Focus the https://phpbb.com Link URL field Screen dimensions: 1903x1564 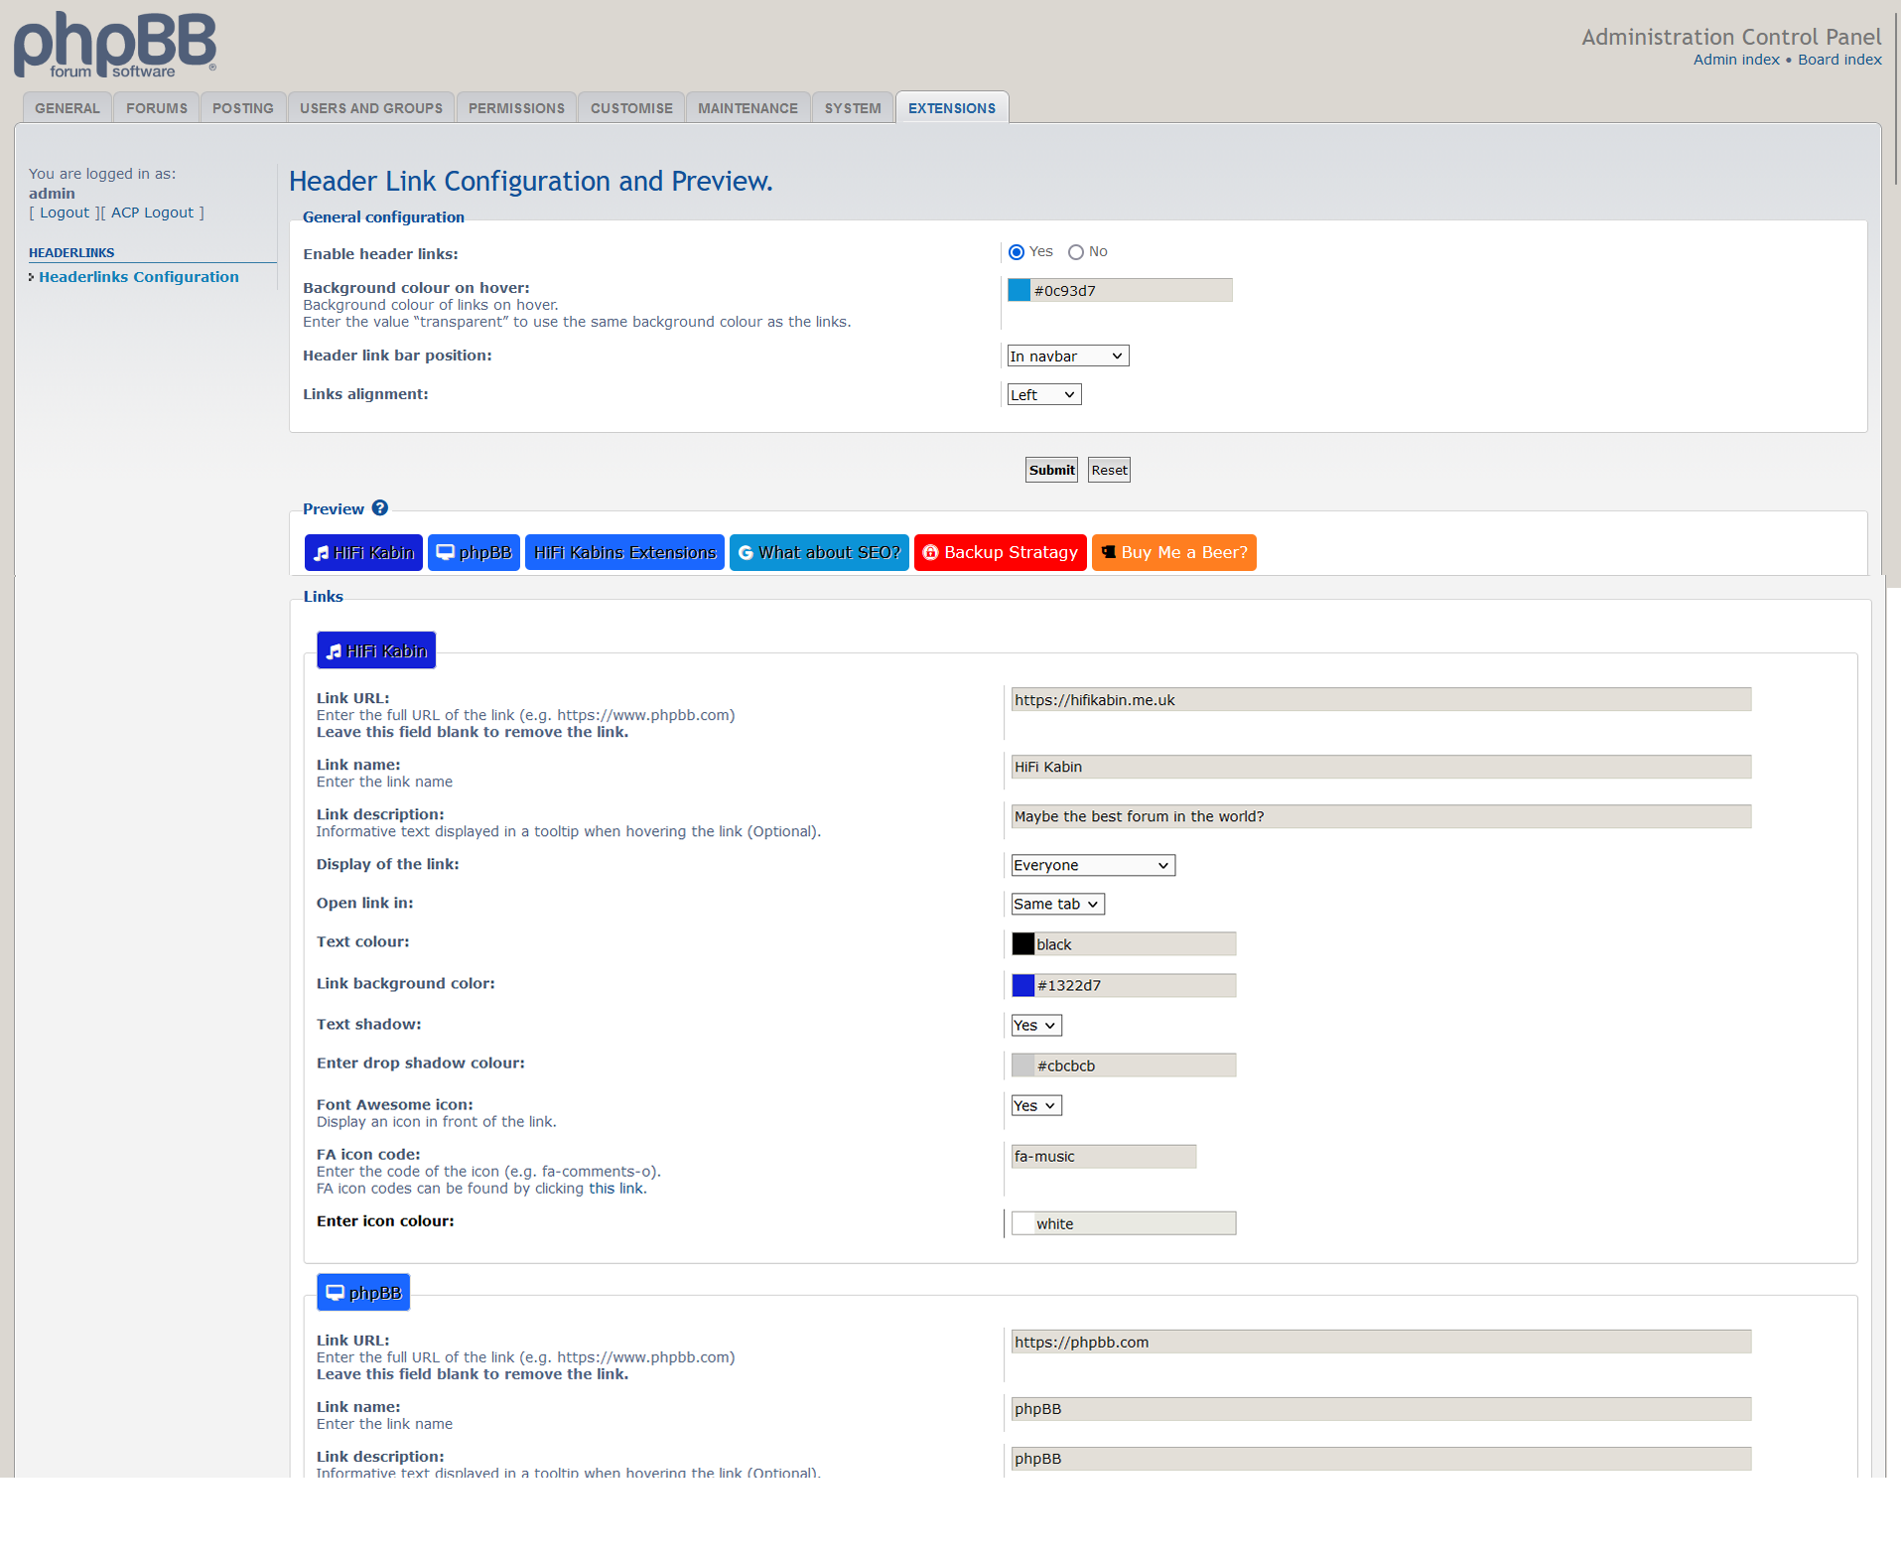1381,1342
